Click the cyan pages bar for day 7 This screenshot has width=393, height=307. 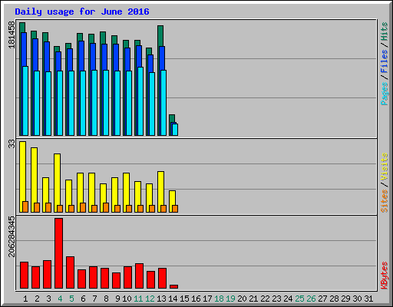click(94, 103)
